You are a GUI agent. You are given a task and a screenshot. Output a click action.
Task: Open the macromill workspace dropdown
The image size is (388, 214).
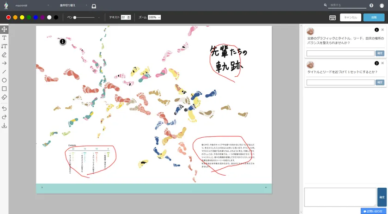tap(32, 6)
